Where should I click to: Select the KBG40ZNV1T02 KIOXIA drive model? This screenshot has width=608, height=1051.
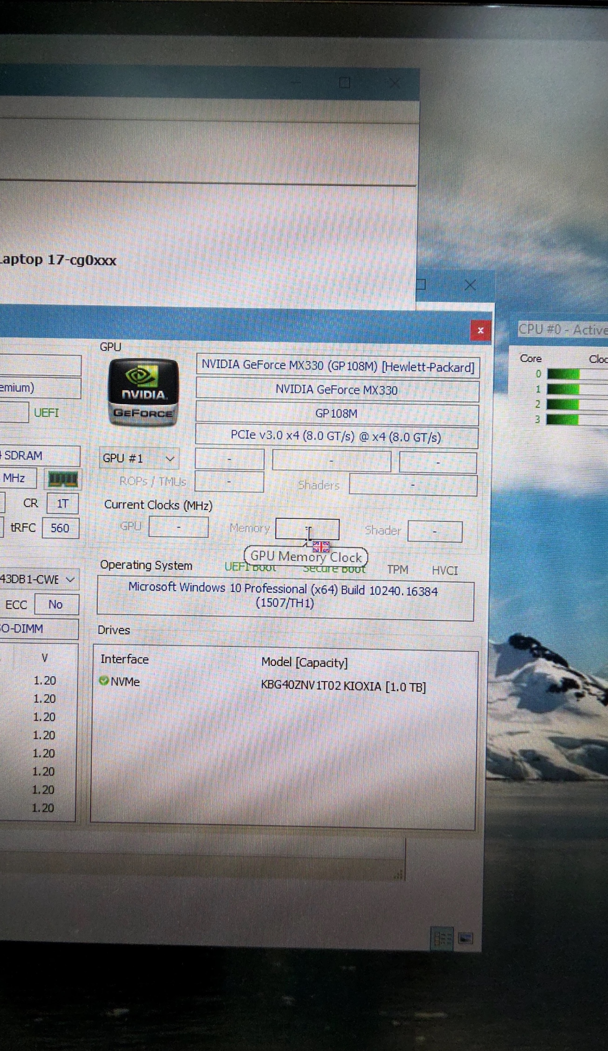343,686
